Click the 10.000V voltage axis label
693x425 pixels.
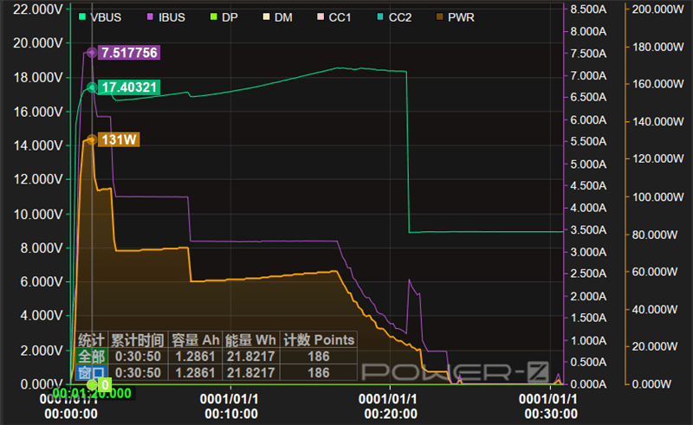coord(38,215)
